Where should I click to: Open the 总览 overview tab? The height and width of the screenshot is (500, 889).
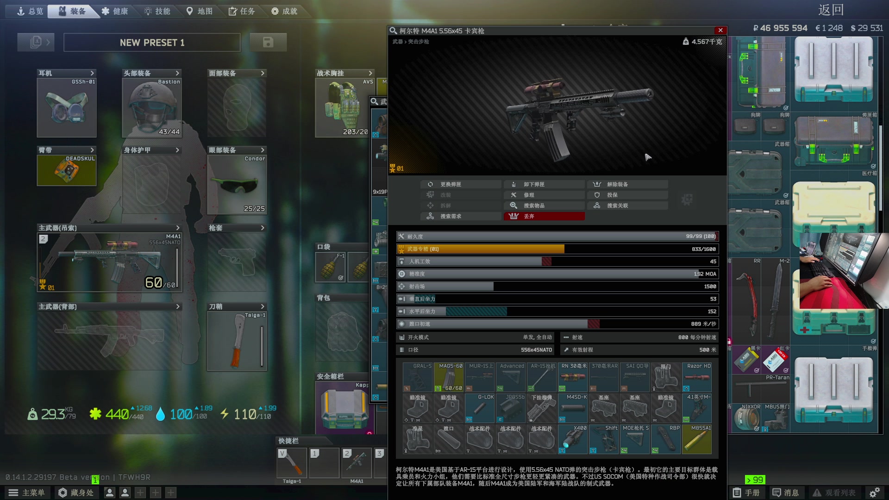click(x=30, y=11)
